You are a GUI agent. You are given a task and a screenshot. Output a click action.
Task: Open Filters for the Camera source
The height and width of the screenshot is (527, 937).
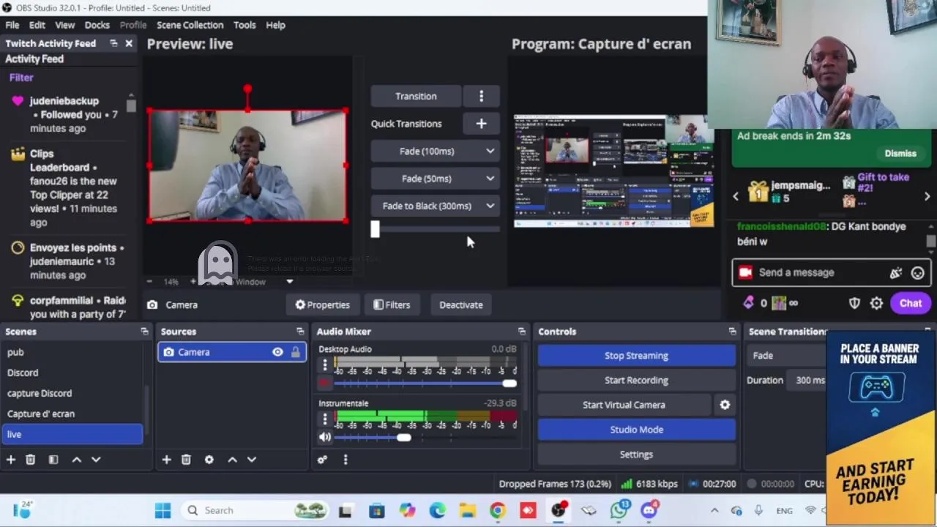391,304
